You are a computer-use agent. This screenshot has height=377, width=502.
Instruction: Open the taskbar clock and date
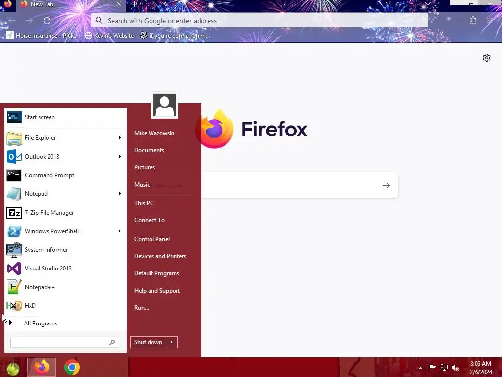(x=480, y=368)
